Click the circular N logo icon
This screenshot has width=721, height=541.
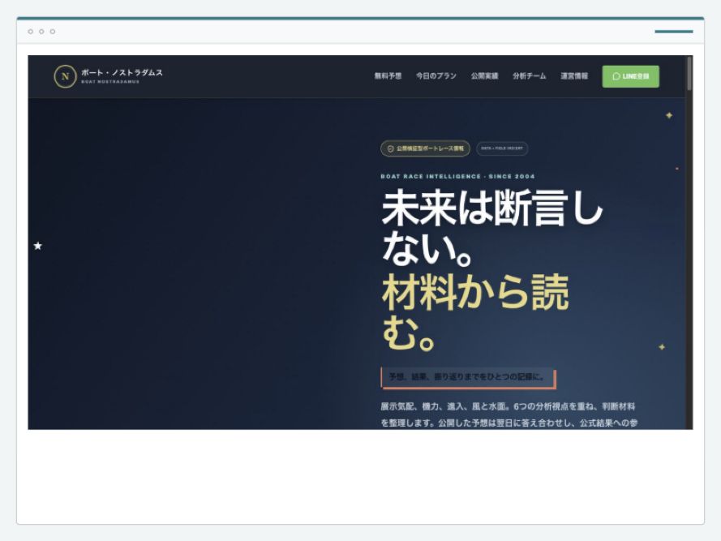pos(65,76)
